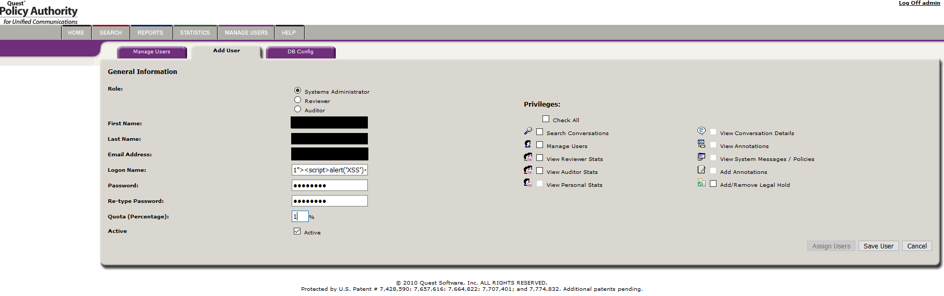Open the MANAGE USERS menu
This screenshot has width=944, height=296.
coord(246,33)
